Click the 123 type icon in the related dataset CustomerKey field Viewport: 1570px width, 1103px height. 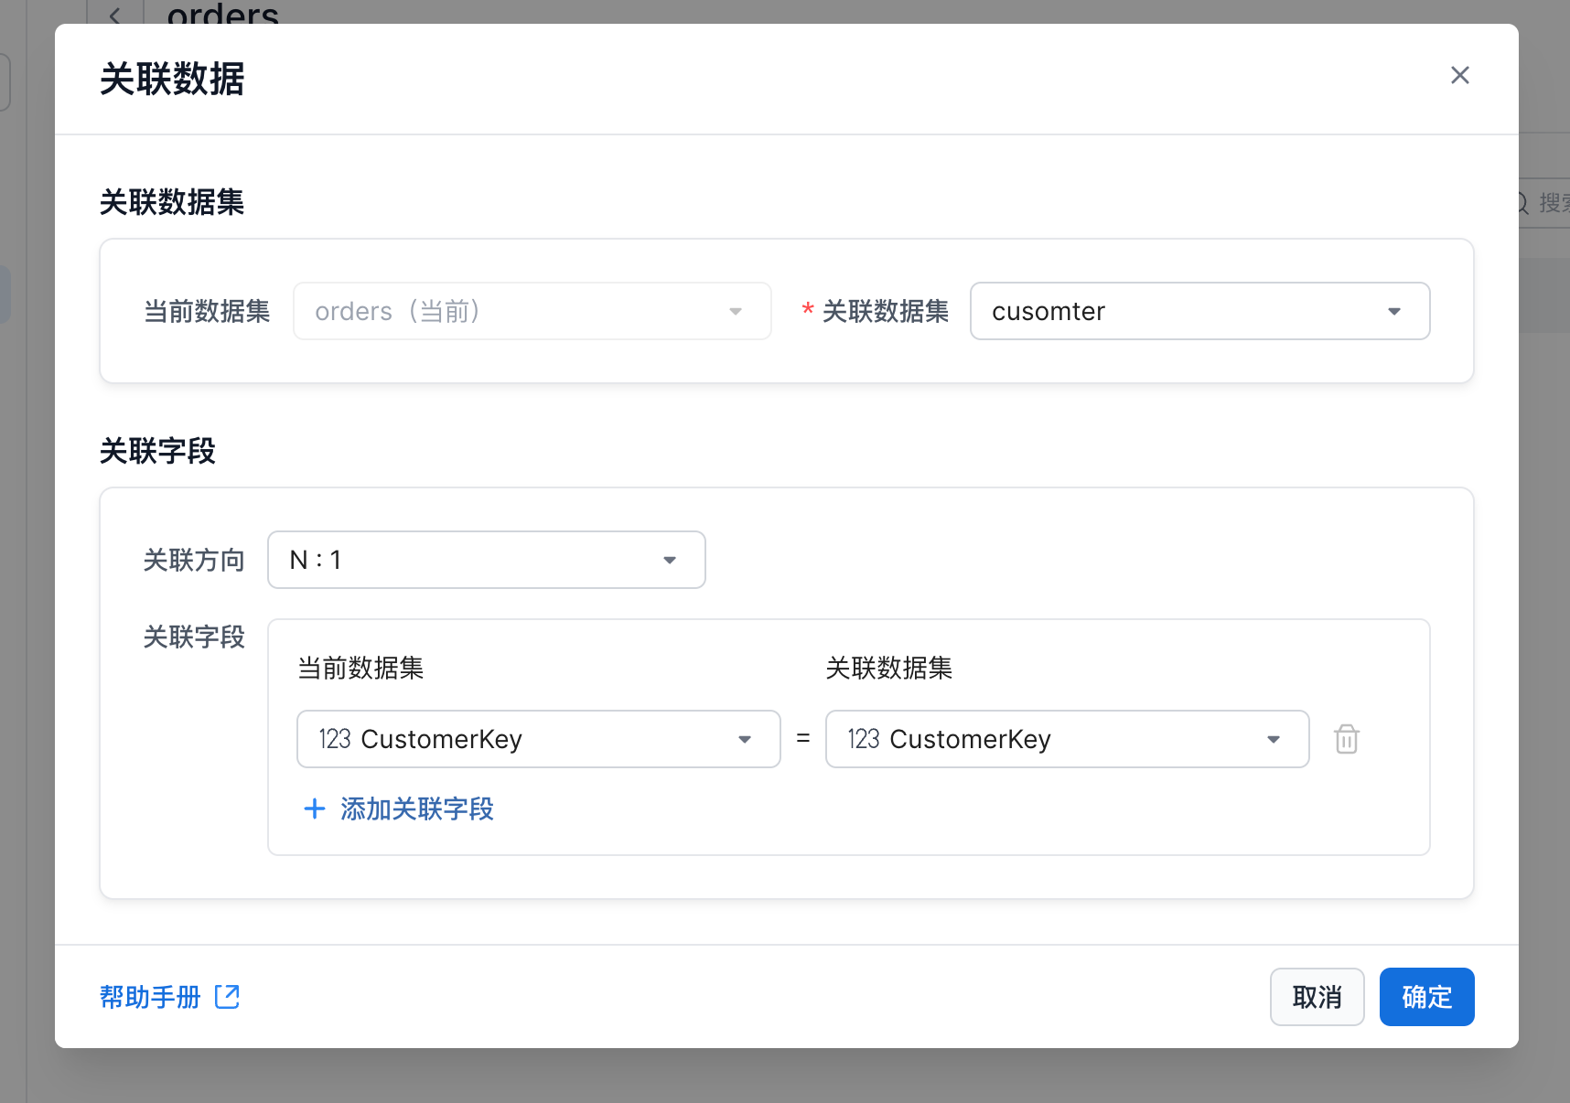pos(863,739)
